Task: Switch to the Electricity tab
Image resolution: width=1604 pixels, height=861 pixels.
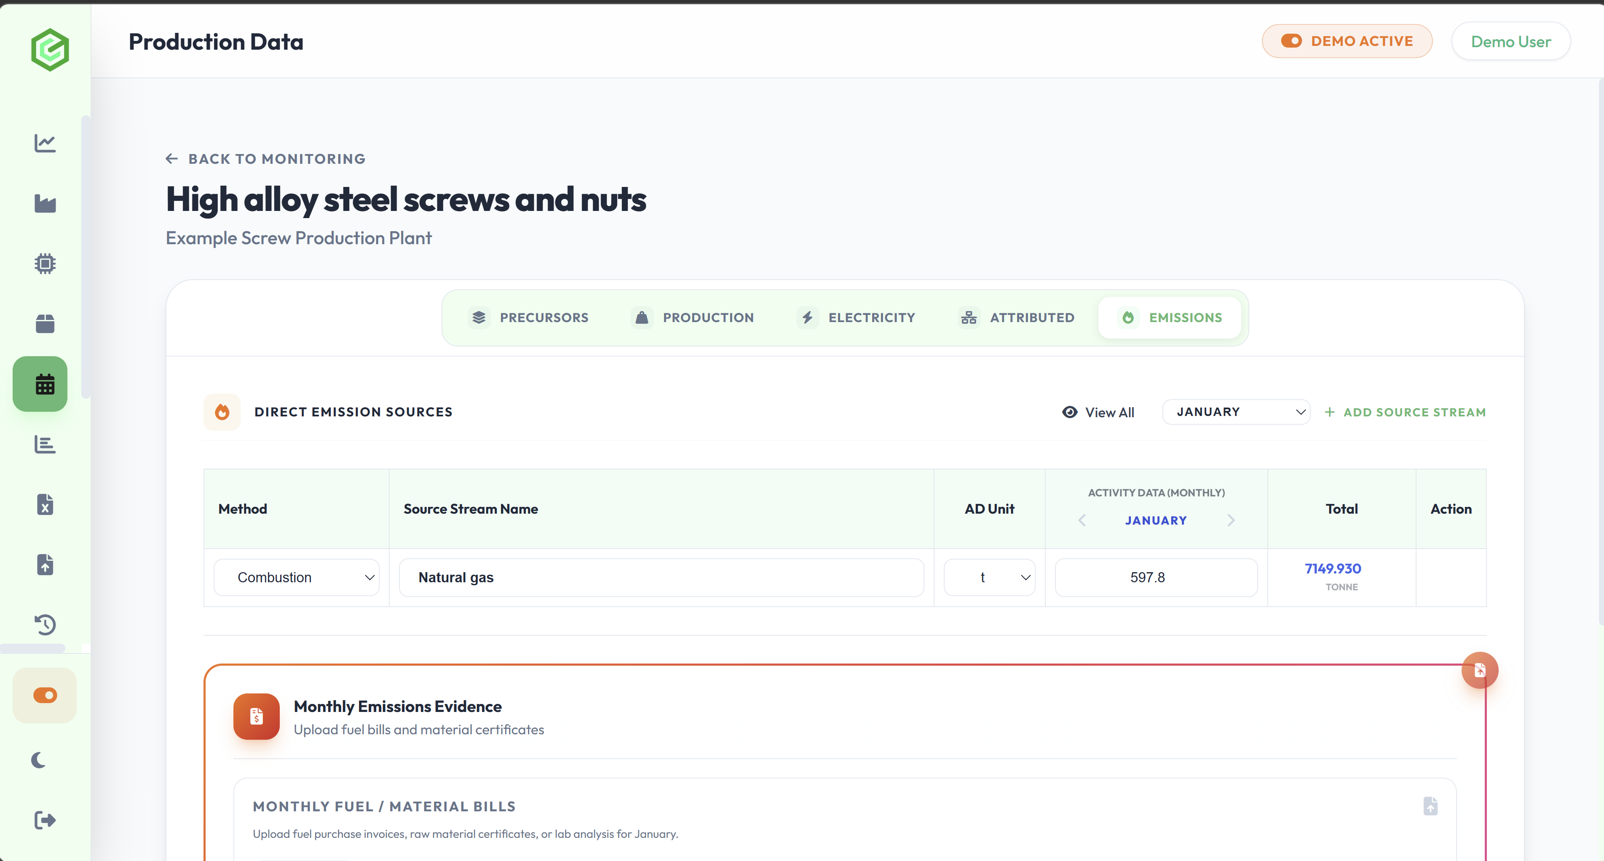Action: pyautogui.click(x=856, y=317)
